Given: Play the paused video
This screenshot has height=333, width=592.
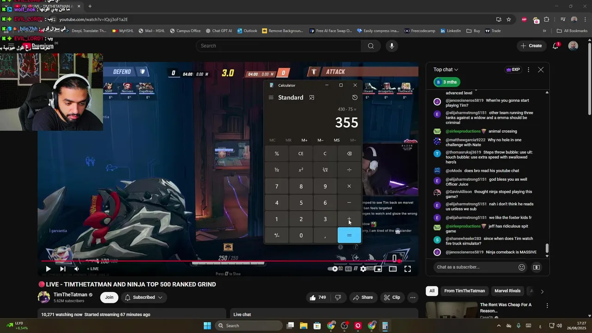Looking at the screenshot, I should pyautogui.click(x=48, y=269).
